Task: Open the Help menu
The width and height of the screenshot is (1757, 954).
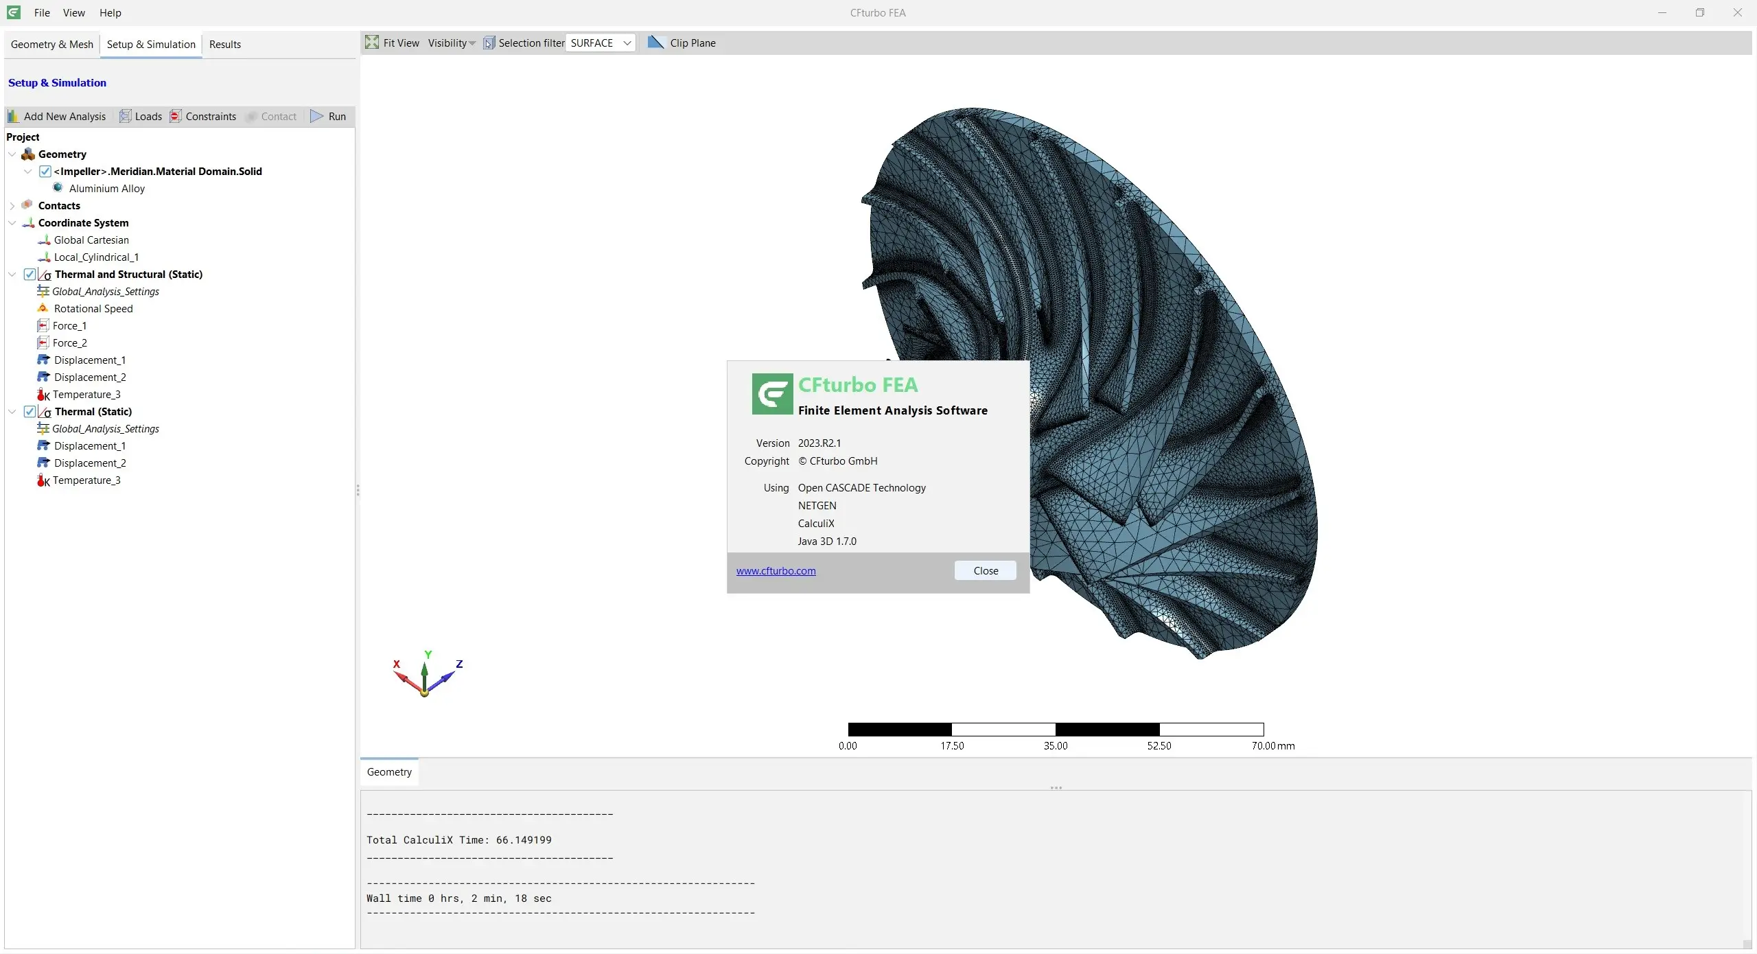Action: [110, 12]
